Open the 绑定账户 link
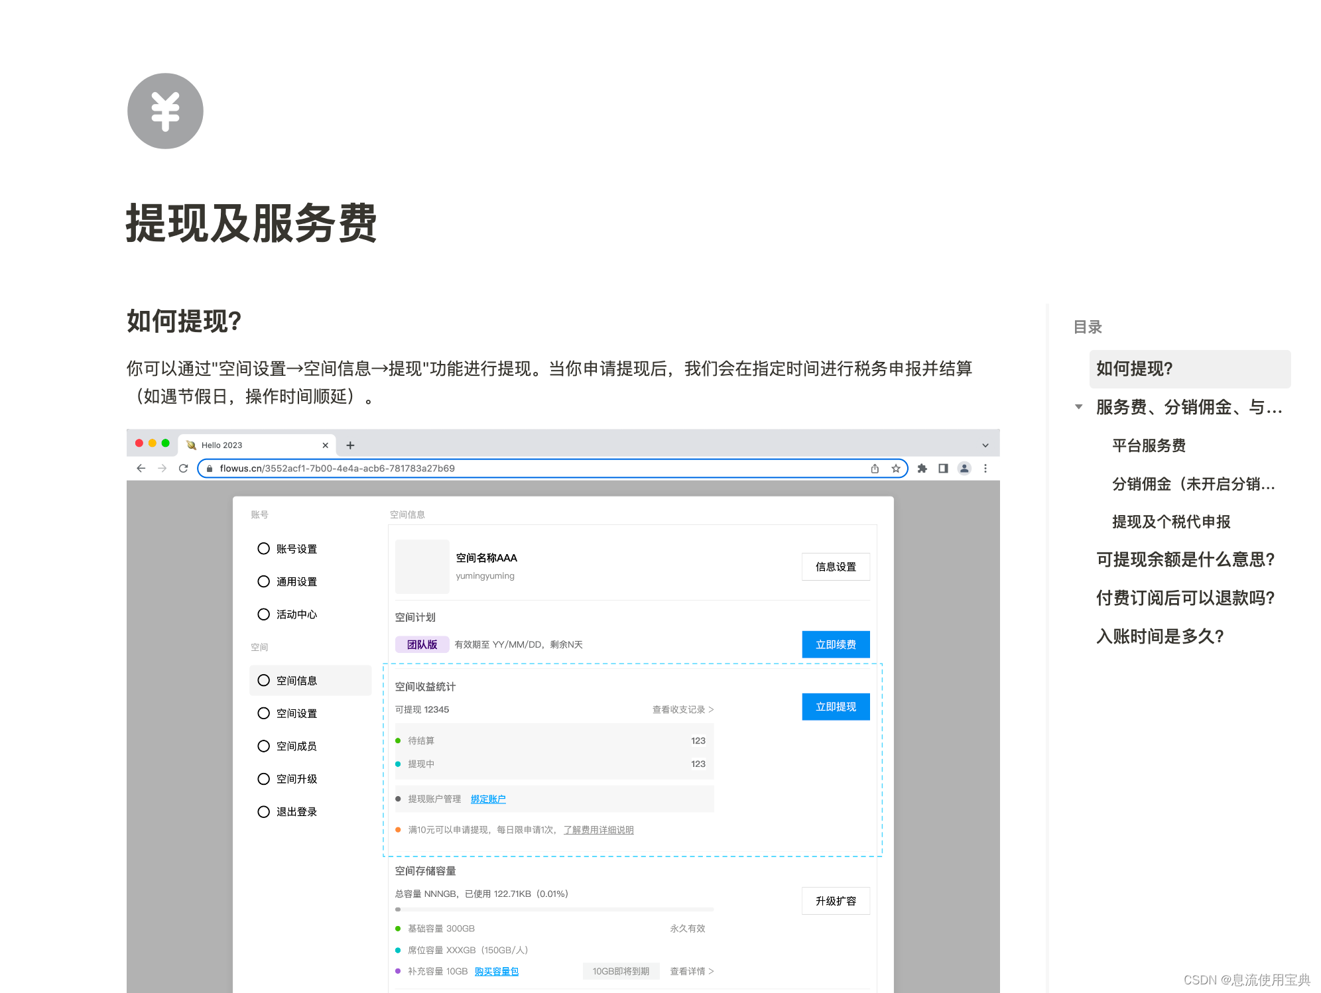 (x=488, y=799)
